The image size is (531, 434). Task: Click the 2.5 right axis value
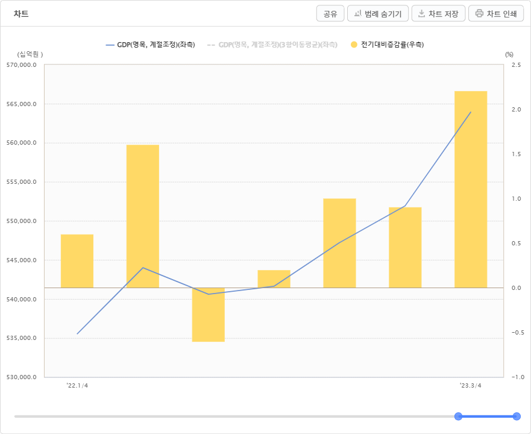517,64
